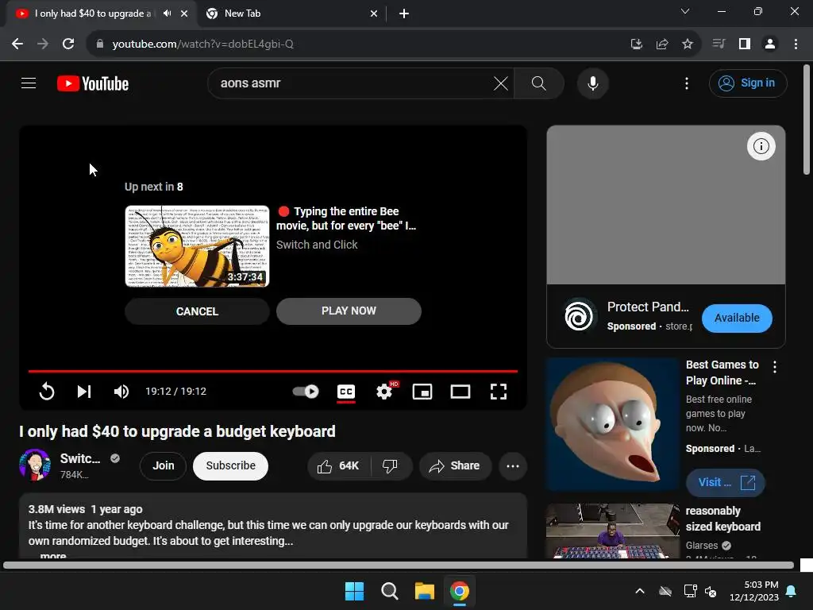
Task: Cancel the up next autoplay
Action: [197, 311]
